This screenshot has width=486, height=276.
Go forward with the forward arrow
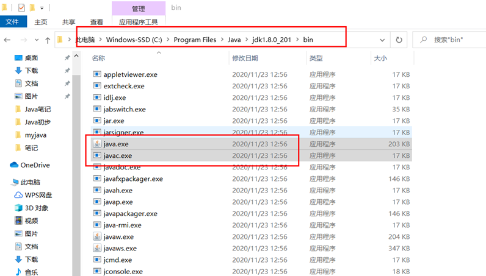point(24,40)
